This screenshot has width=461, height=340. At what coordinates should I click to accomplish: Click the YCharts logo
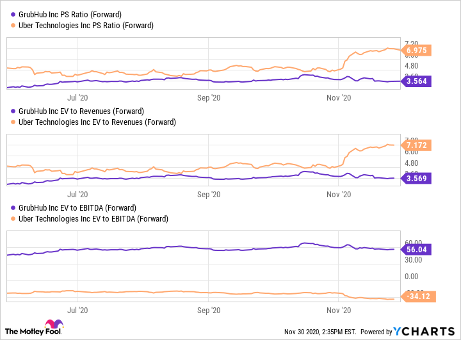(x=425, y=331)
